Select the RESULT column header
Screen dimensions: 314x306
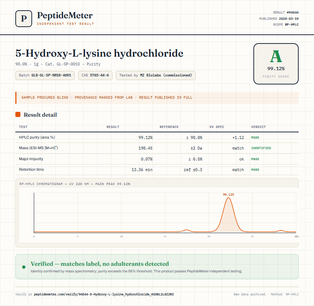point(113,127)
